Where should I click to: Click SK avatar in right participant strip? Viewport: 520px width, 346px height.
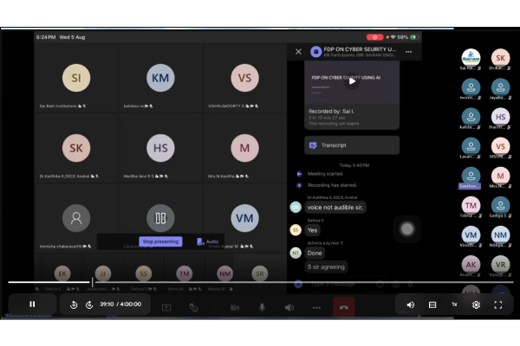pos(500,58)
